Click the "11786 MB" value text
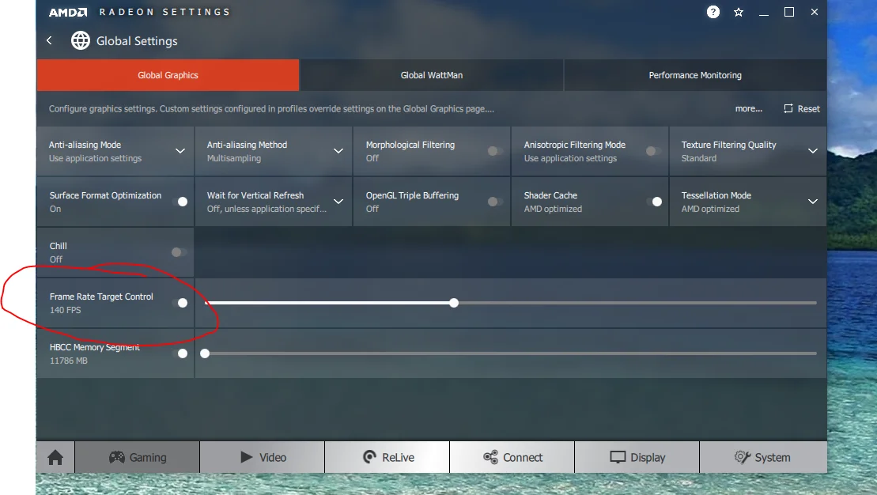The width and height of the screenshot is (877, 495). (x=69, y=361)
